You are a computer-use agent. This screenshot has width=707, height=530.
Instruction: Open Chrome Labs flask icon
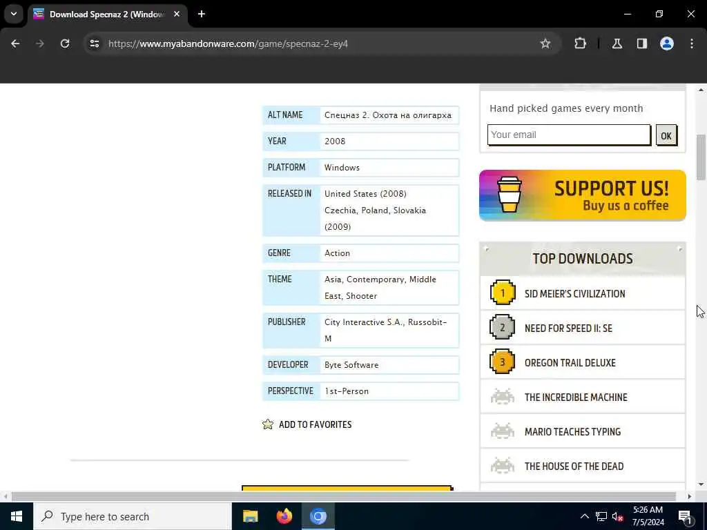pyautogui.click(x=617, y=43)
